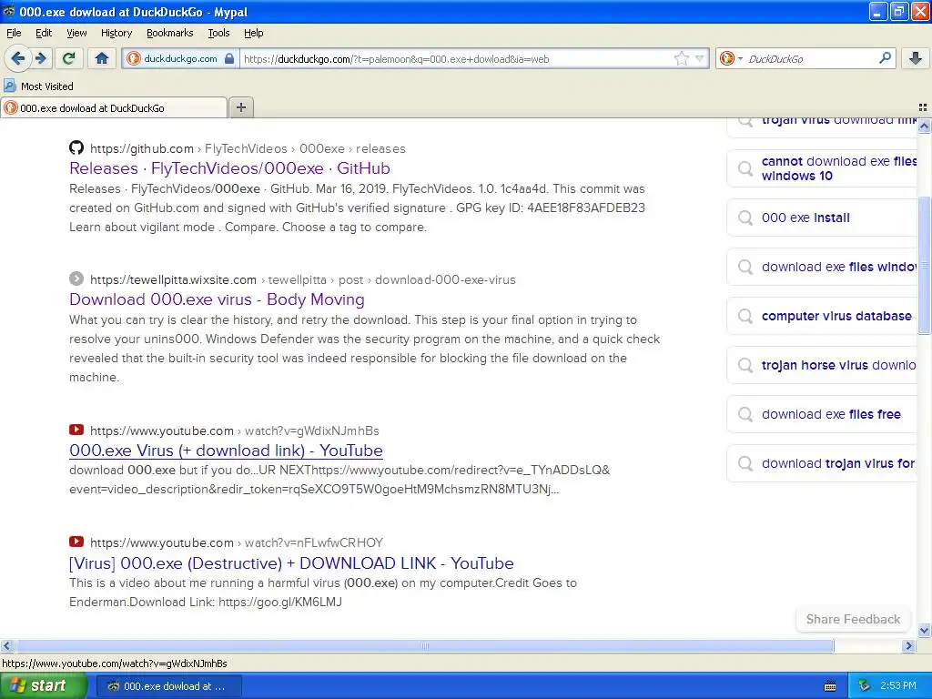Restore down the Mypal window
Viewport: 932px width, 699px height.
898,11
